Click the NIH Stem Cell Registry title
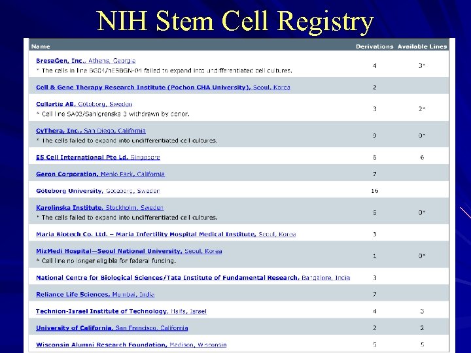Screen dimensions: 471x353 pyautogui.click(x=235, y=21)
